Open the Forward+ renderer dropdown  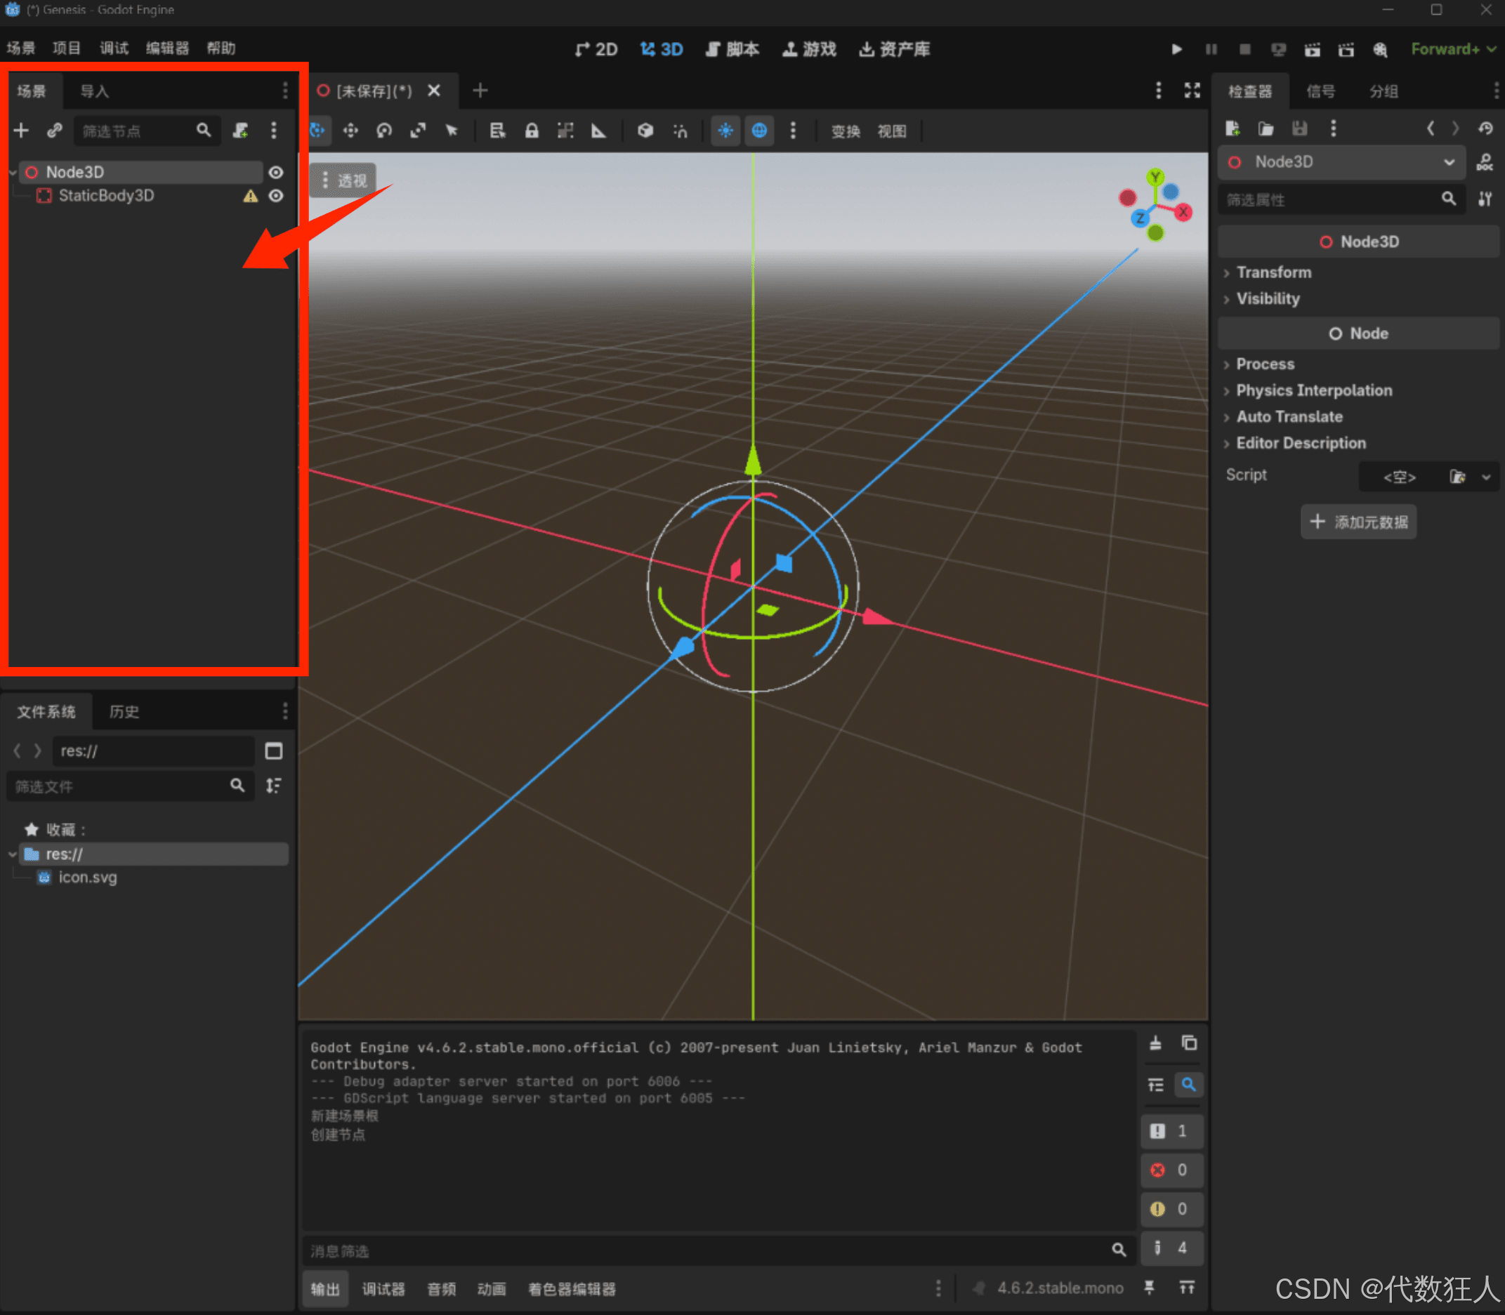(x=1453, y=49)
